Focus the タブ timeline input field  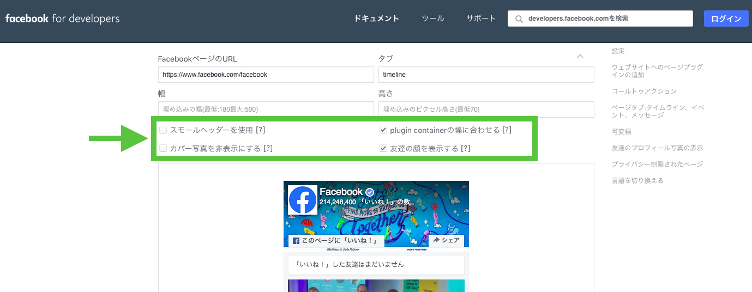point(486,75)
